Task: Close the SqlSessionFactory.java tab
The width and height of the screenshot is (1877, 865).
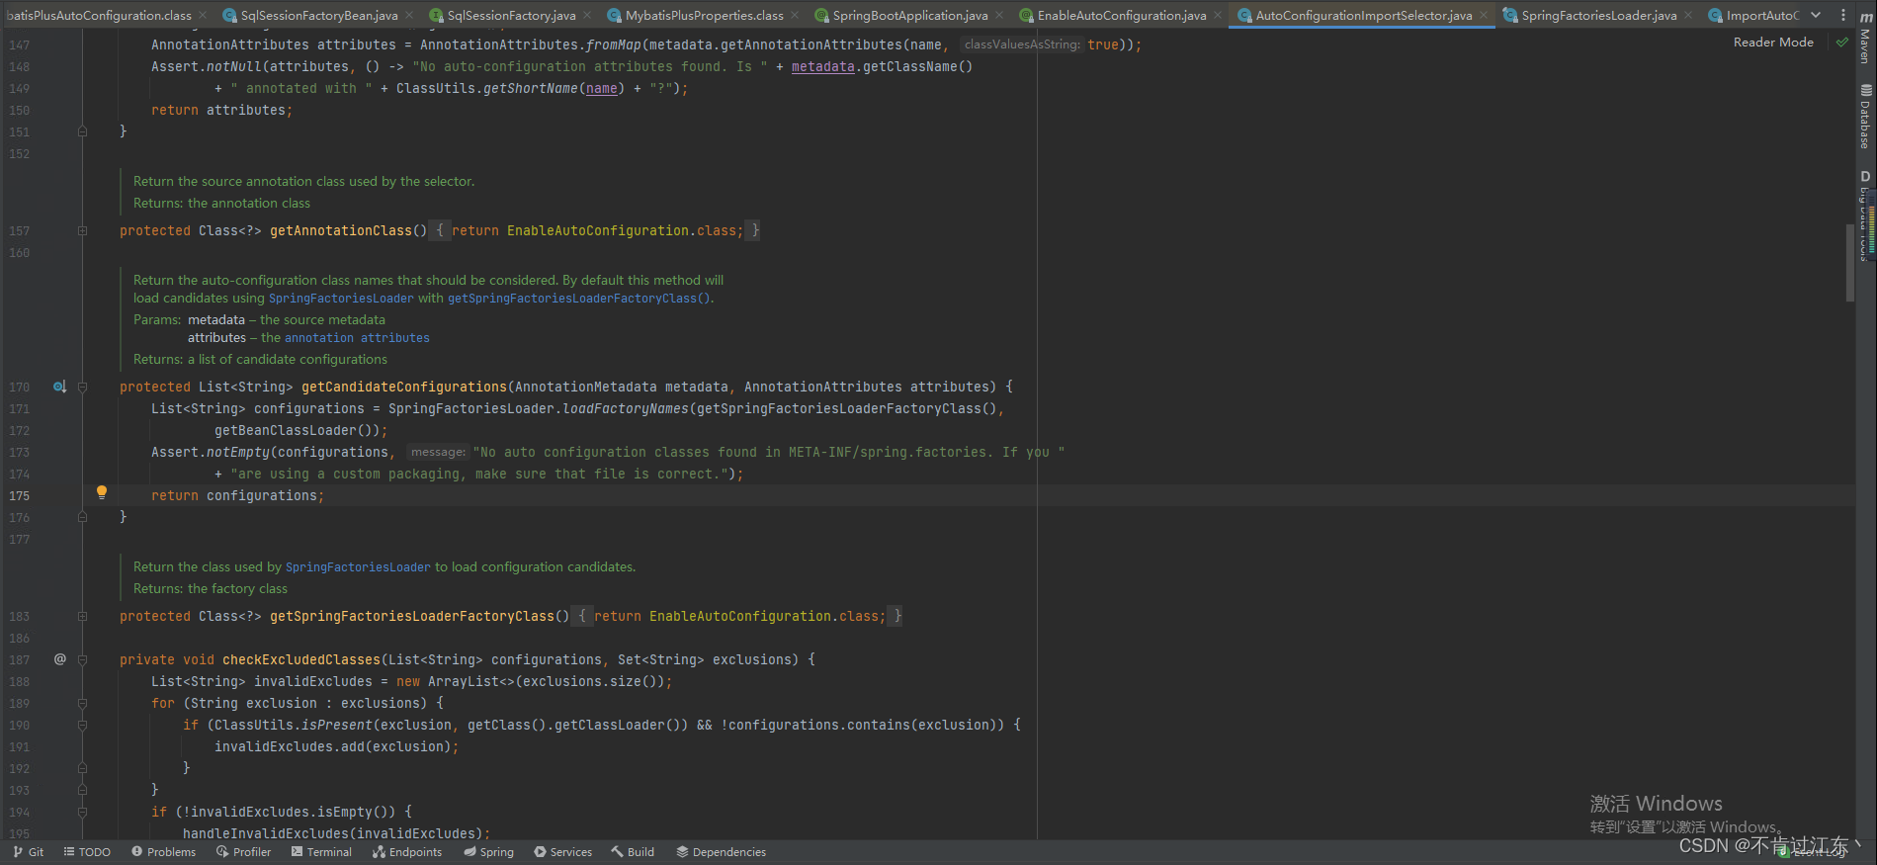Action: coord(588,16)
